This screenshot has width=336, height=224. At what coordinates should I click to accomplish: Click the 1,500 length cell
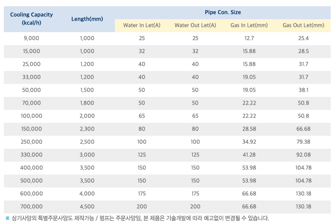point(87,90)
